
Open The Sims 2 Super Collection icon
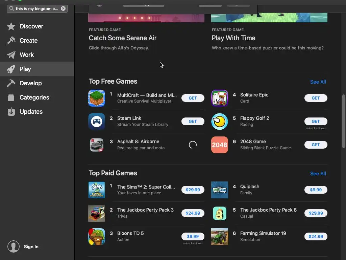[x=97, y=190]
